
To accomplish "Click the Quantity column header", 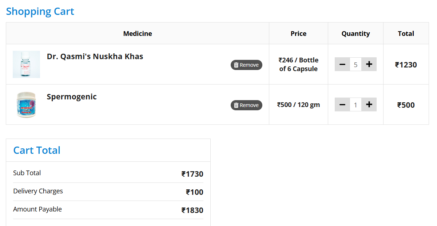I will (x=355, y=34).
